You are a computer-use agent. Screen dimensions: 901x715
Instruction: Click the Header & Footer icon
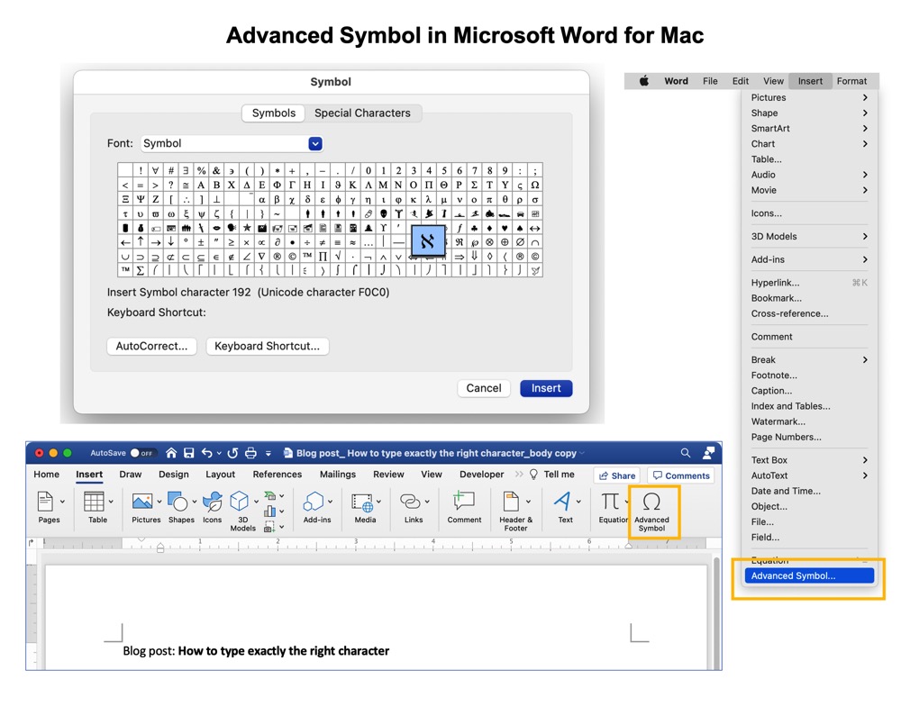[511, 502]
